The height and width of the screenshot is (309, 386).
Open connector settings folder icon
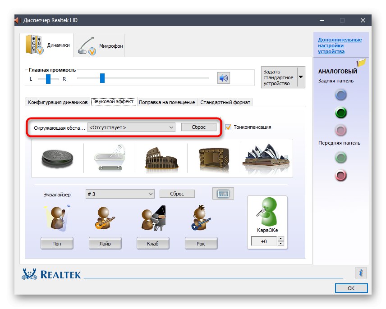pos(361,63)
